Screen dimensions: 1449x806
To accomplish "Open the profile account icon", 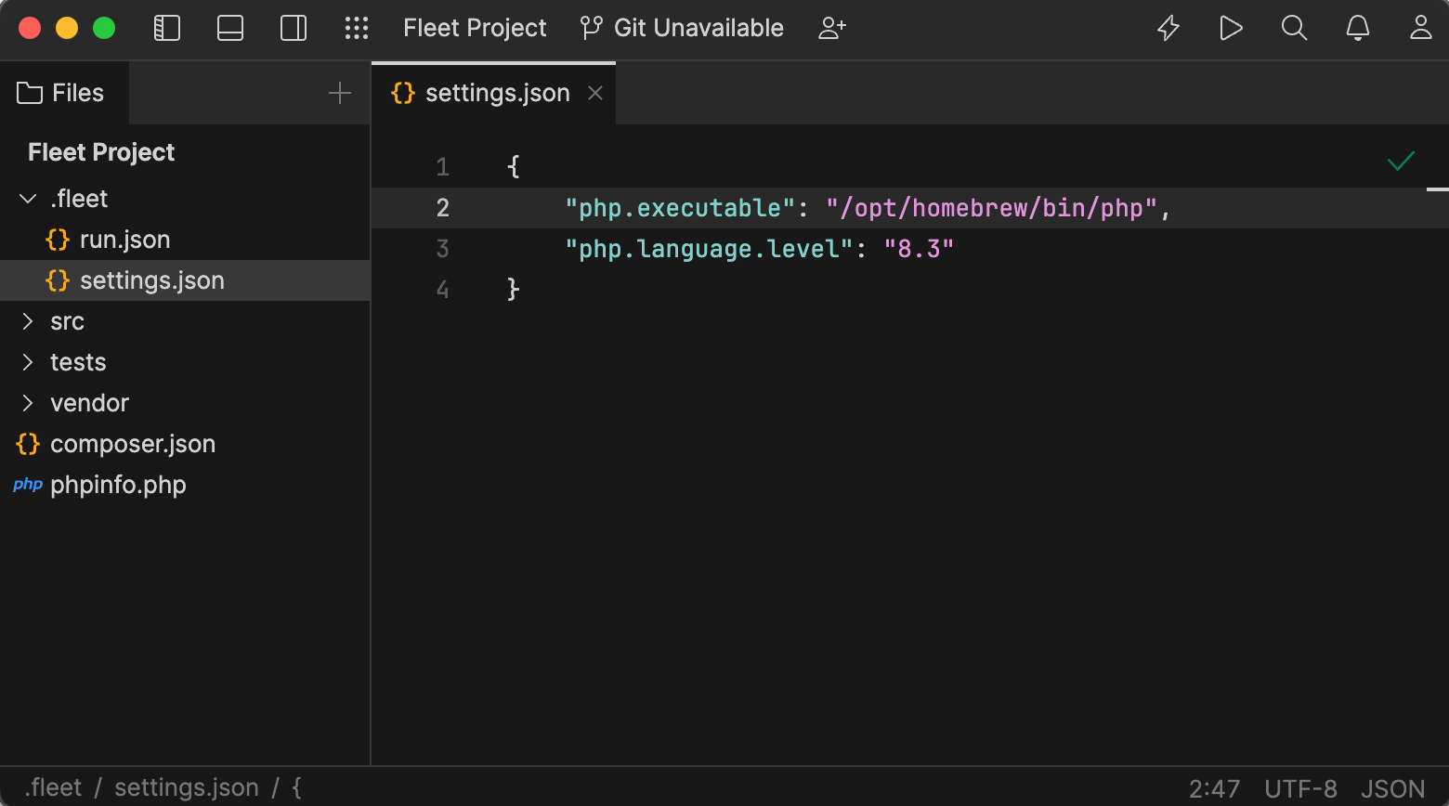I will click(1420, 28).
